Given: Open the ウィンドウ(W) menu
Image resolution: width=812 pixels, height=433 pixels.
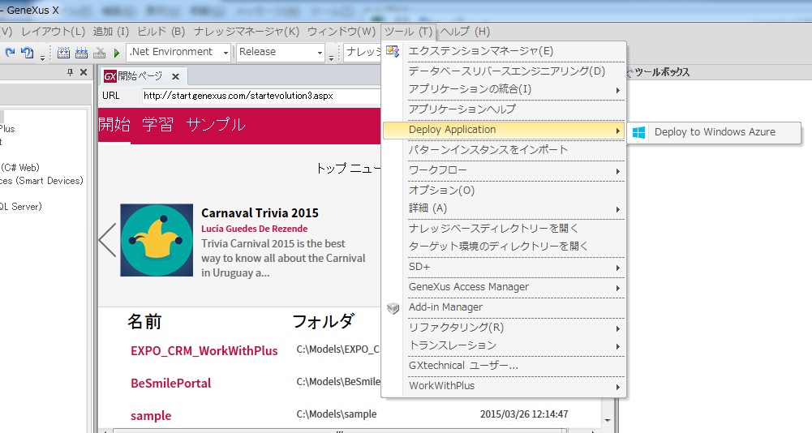Looking at the screenshot, I should coord(342,32).
